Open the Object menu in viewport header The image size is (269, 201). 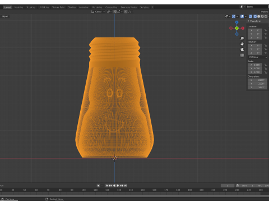5,16
